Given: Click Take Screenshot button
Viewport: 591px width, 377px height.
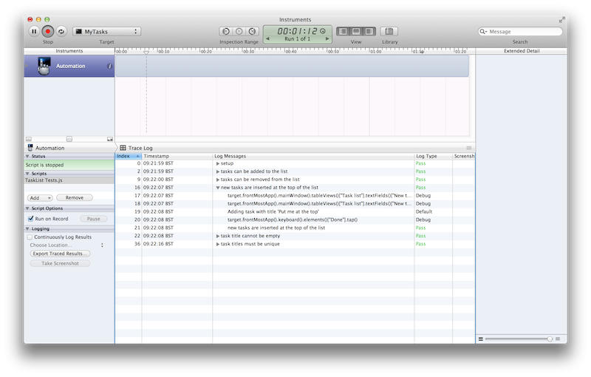Looking at the screenshot, I should pyautogui.click(x=60, y=263).
